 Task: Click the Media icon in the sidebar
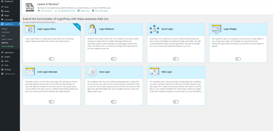2,11
